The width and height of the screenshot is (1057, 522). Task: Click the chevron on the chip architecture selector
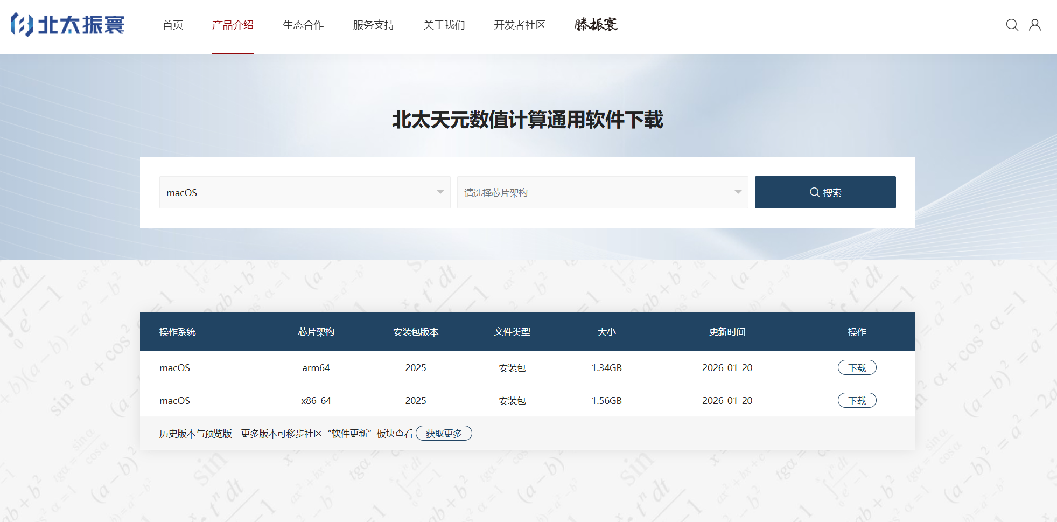coord(738,192)
